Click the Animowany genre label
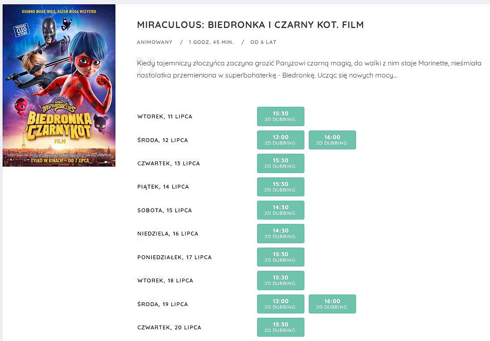 point(155,42)
